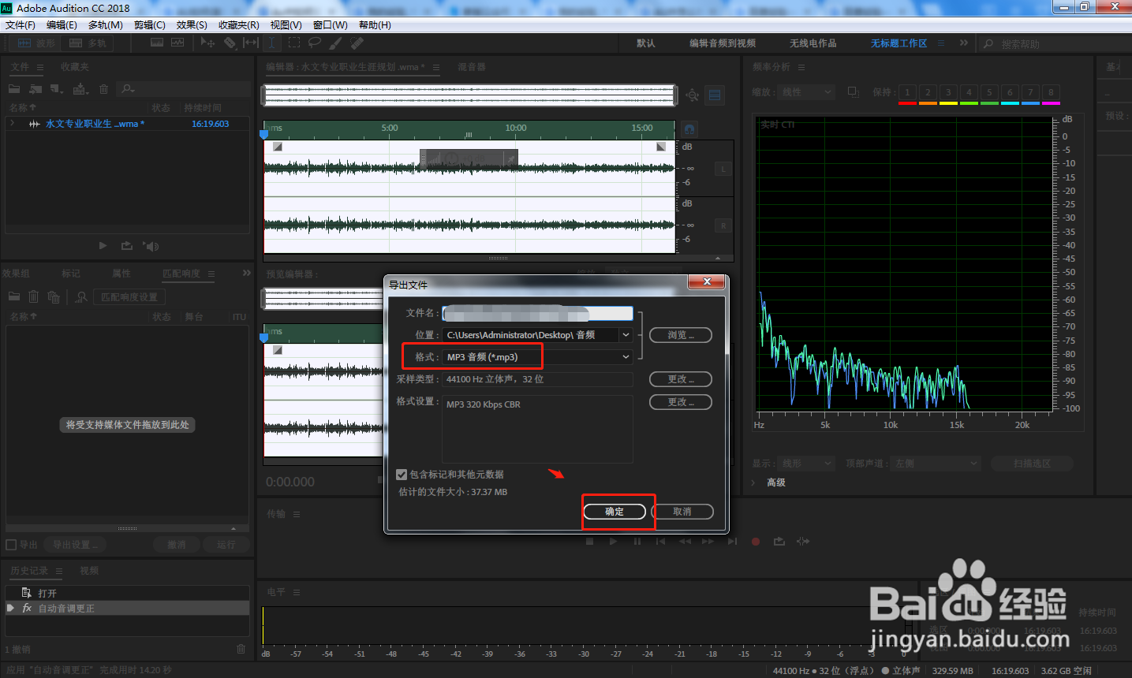1132x678 pixels.
Task: Open 缩放 线性 dropdown in frequency analysis
Action: pyautogui.click(x=806, y=92)
